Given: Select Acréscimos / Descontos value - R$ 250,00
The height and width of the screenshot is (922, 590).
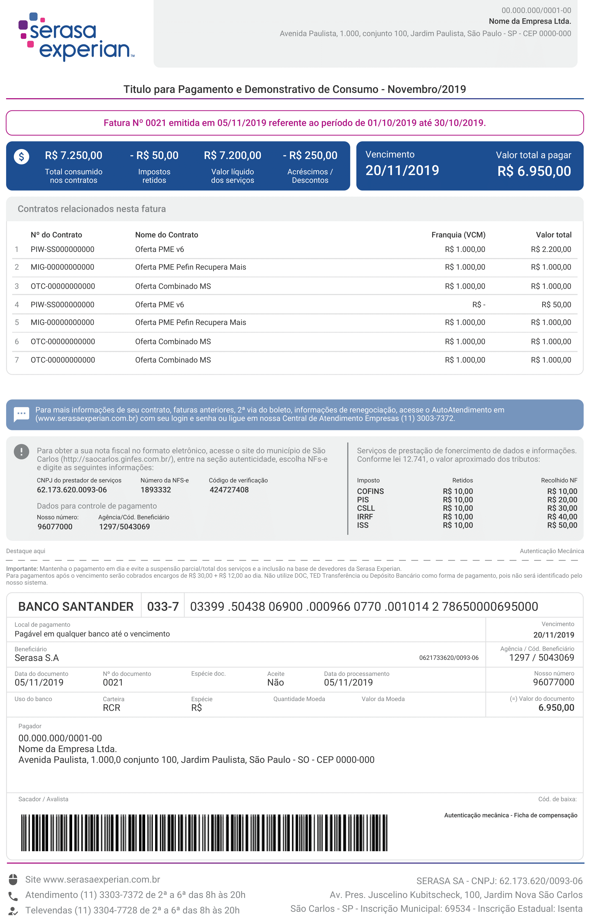Looking at the screenshot, I should click(310, 155).
